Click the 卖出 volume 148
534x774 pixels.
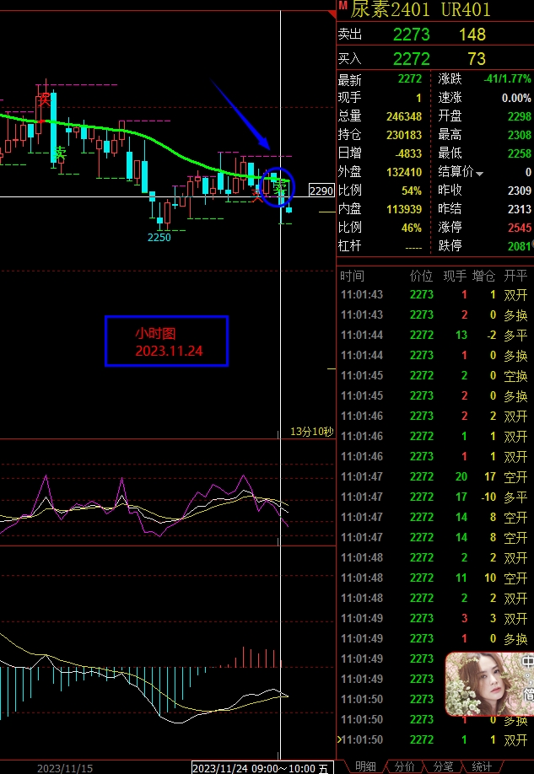tap(472, 35)
